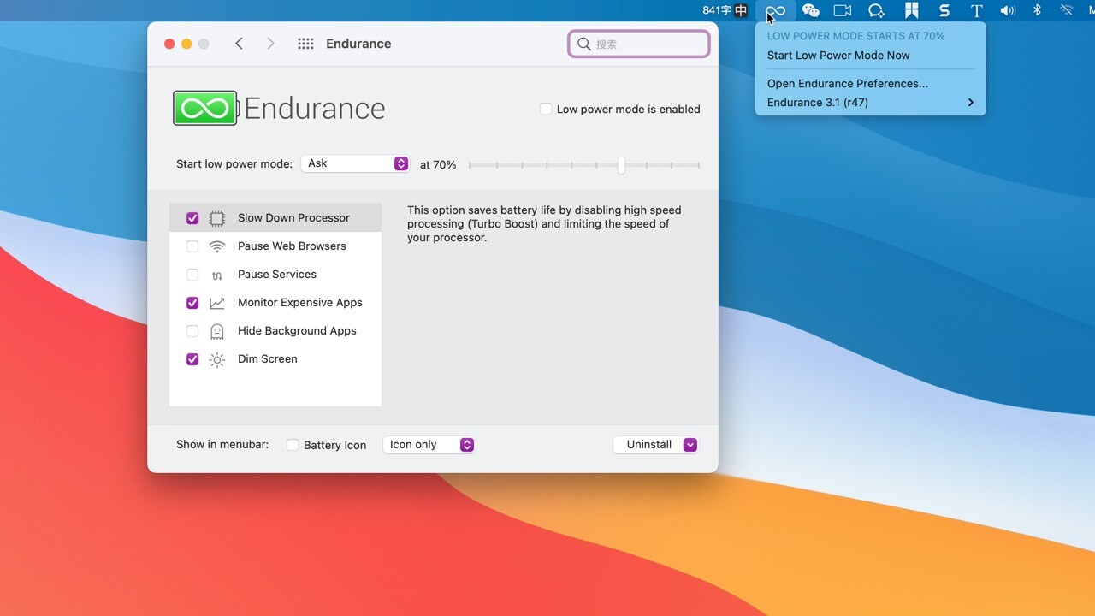The image size is (1095, 616).
Task: Click the green Endurance battery logo
Action: [x=205, y=109]
